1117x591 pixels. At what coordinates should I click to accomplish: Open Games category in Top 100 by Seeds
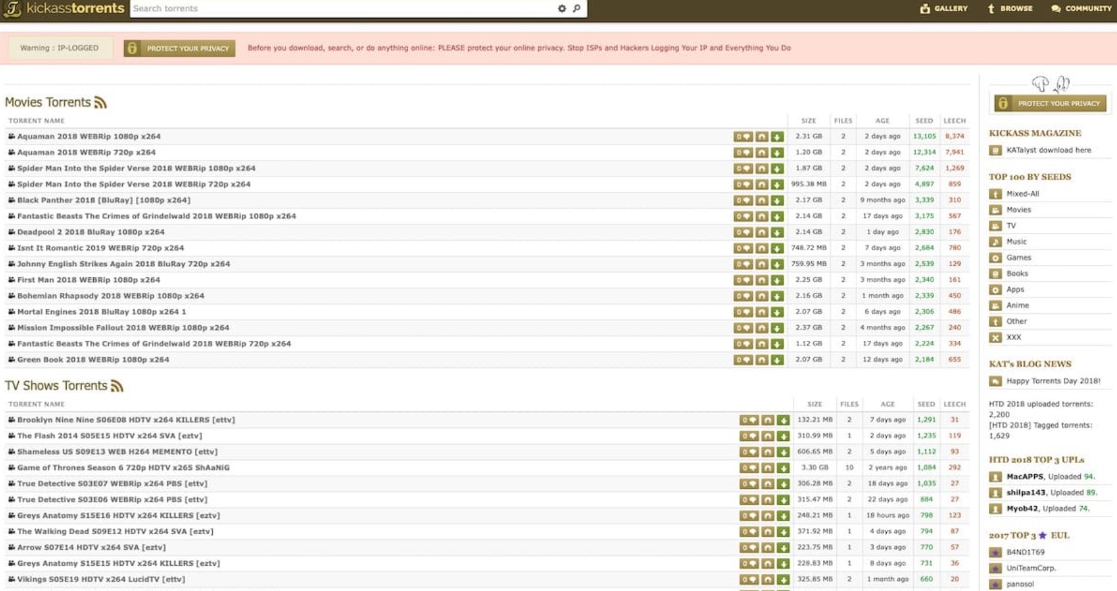click(1019, 257)
